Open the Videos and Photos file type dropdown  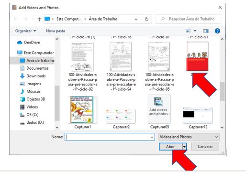tap(189, 137)
